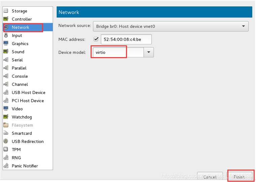The width and height of the screenshot is (256, 182).
Task: Click the greyed Filesystem entry
Action: tap(28, 125)
